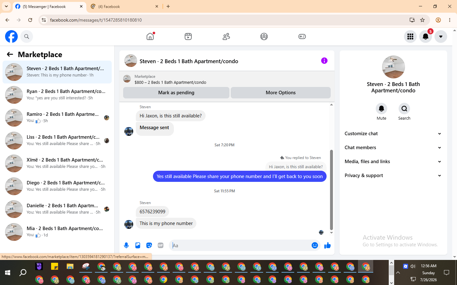Click the 'Hi Jaxon, is this still available?' message from Steven
The height and width of the screenshot is (285, 457).
coord(170,116)
